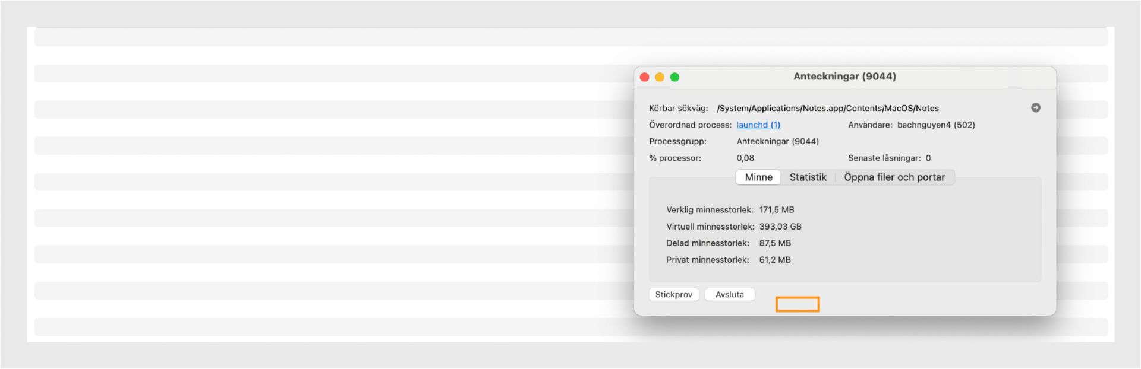This screenshot has width=1141, height=369.
Task: Click the Privat minnesstorlek value 61,2 MB
Action: [x=775, y=259]
